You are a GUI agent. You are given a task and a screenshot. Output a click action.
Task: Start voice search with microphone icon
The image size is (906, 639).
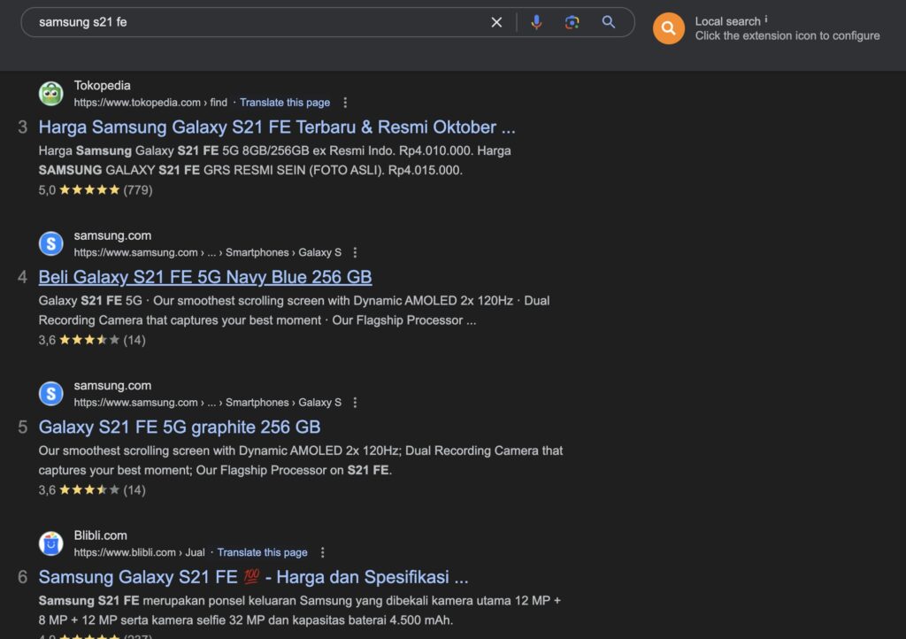[x=536, y=22]
